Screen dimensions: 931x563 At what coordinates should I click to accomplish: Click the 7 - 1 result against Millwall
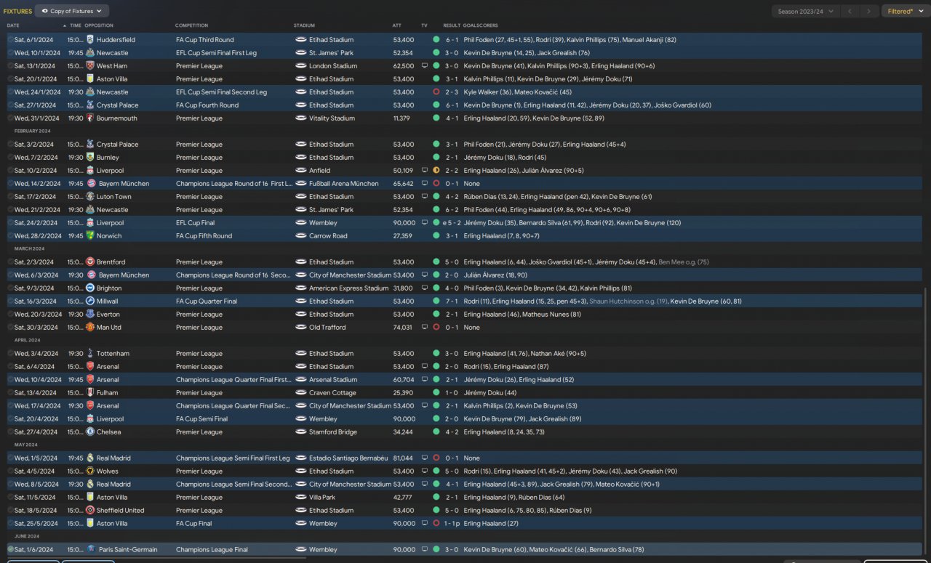(x=452, y=301)
